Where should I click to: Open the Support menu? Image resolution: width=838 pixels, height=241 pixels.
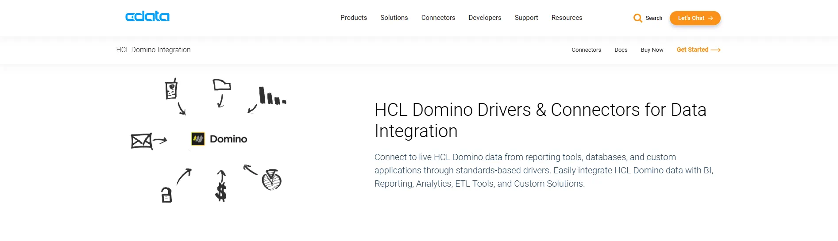(526, 18)
